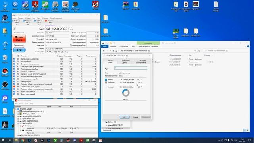The width and height of the screenshot is (254, 143).
Task: Open the Сервис menu in CrystalDiskInfo
Action: point(28,18)
